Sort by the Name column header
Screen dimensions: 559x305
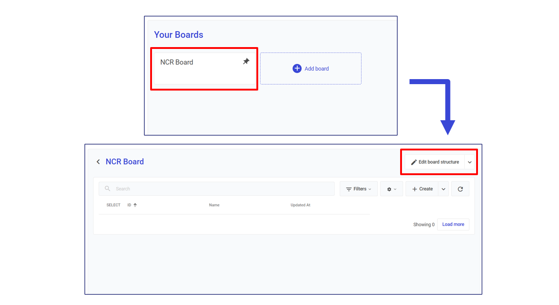(x=214, y=205)
